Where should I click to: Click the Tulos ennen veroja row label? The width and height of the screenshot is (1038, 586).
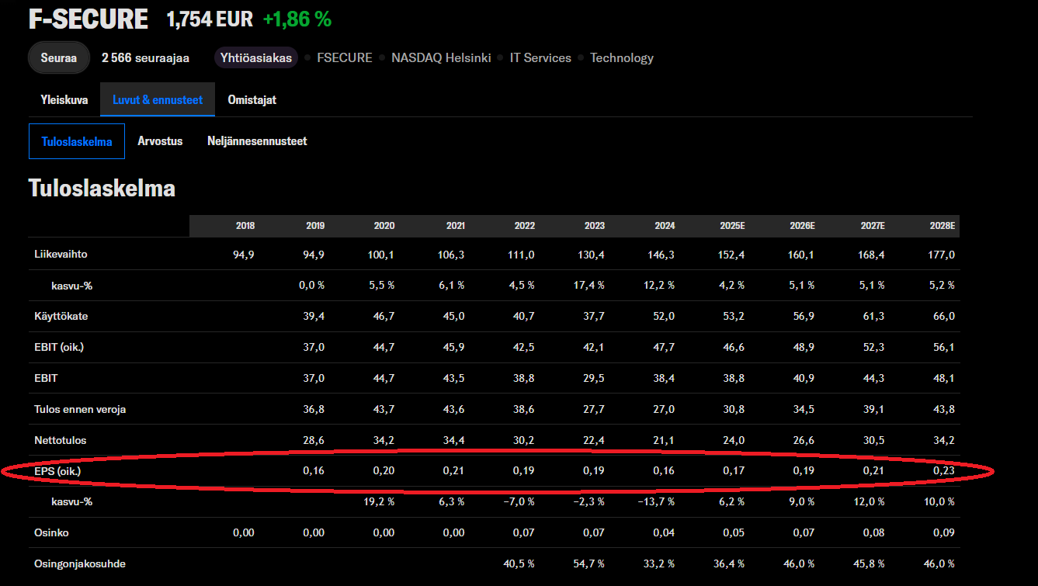(x=80, y=409)
